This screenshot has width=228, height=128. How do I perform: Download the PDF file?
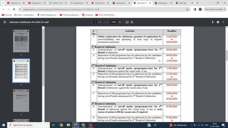212,22
